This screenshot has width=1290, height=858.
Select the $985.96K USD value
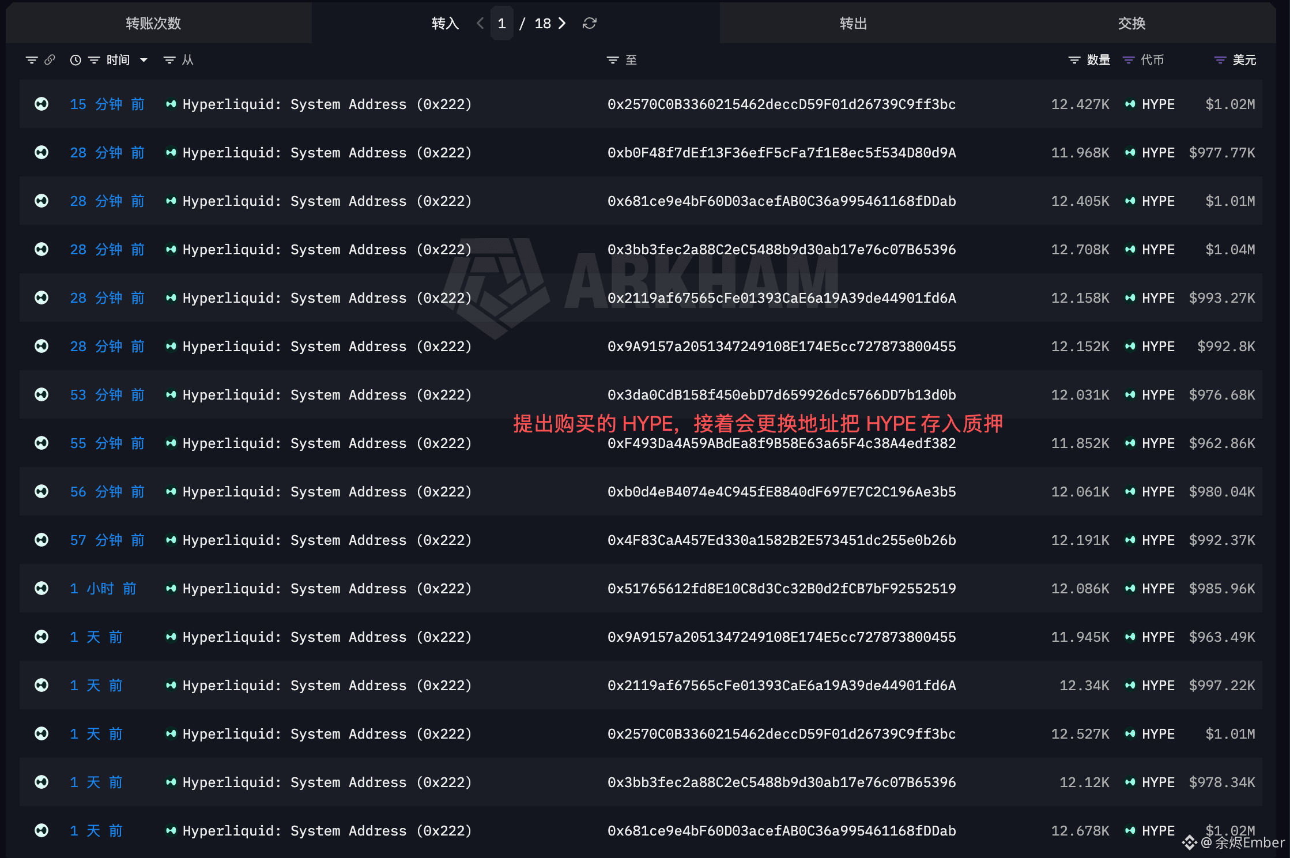point(1222,588)
